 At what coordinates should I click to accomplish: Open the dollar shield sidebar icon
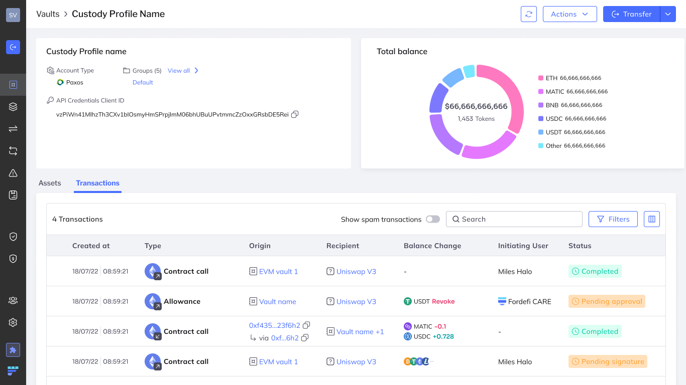(13, 259)
